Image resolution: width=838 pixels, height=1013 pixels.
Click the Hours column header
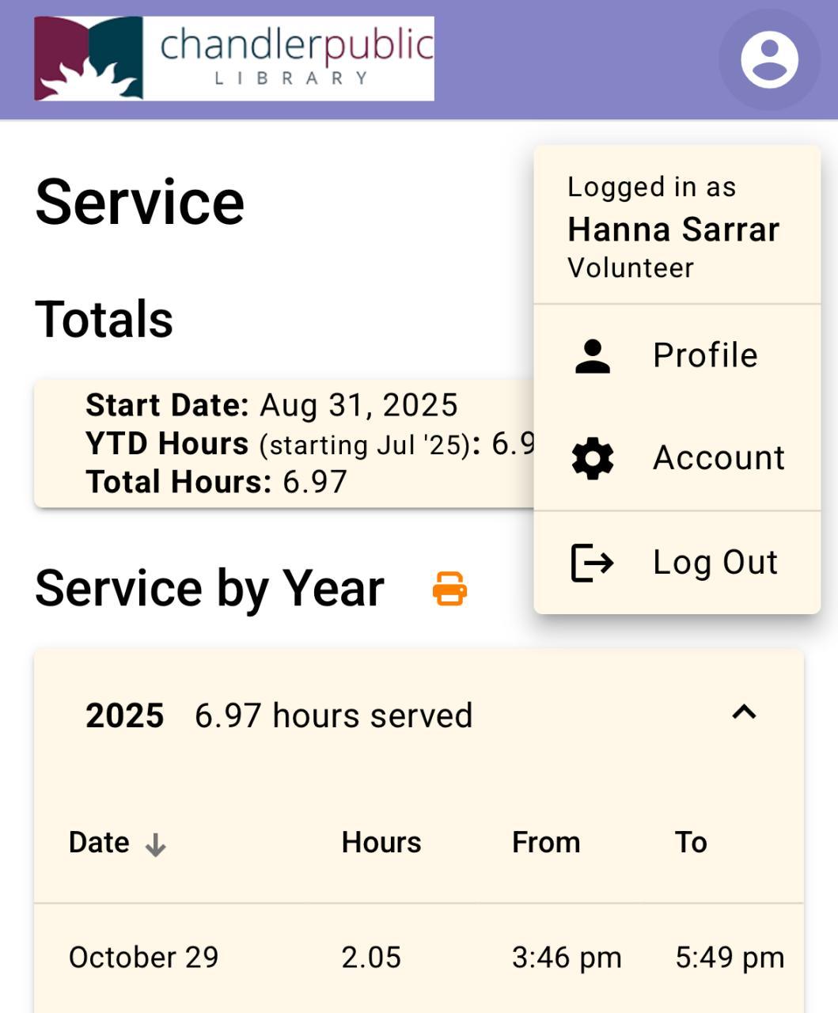[381, 843]
